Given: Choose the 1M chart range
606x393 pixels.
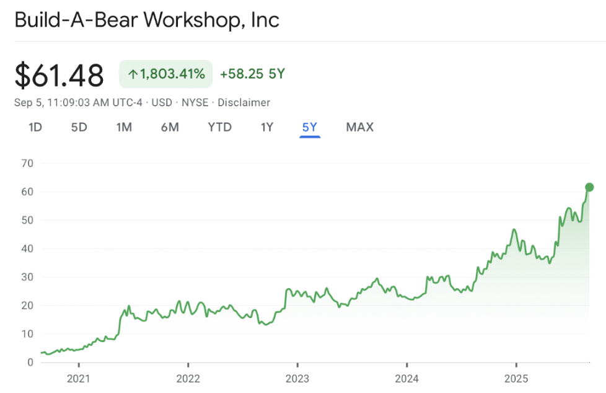Looking at the screenshot, I should (x=124, y=127).
